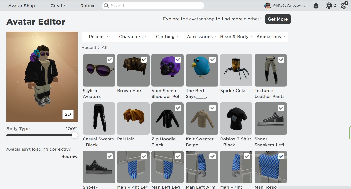Expand the Animations dropdown
Screen dimensions: 351x189
pyautogui.click(x=271, y=37)
